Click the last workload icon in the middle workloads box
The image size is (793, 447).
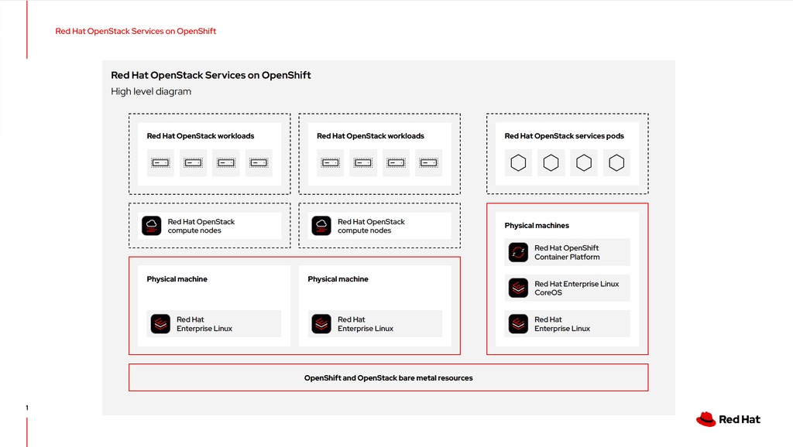[429, 163]
